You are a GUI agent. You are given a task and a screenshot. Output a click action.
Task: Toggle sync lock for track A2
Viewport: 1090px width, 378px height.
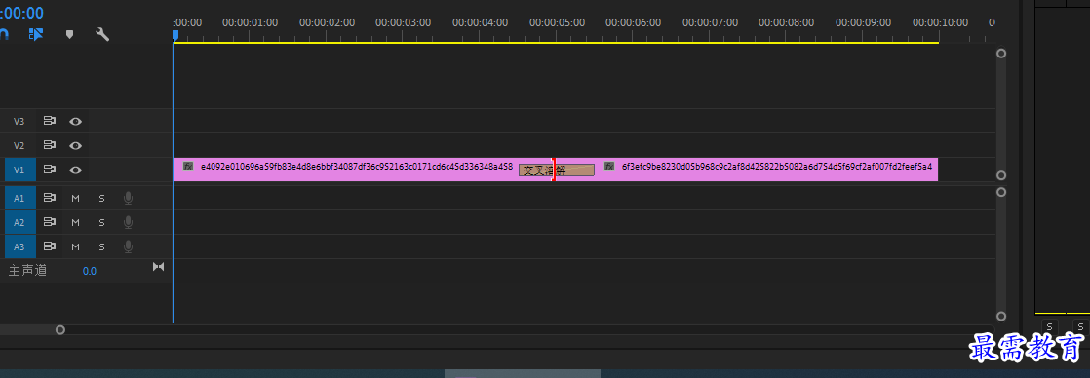[50, 222]
